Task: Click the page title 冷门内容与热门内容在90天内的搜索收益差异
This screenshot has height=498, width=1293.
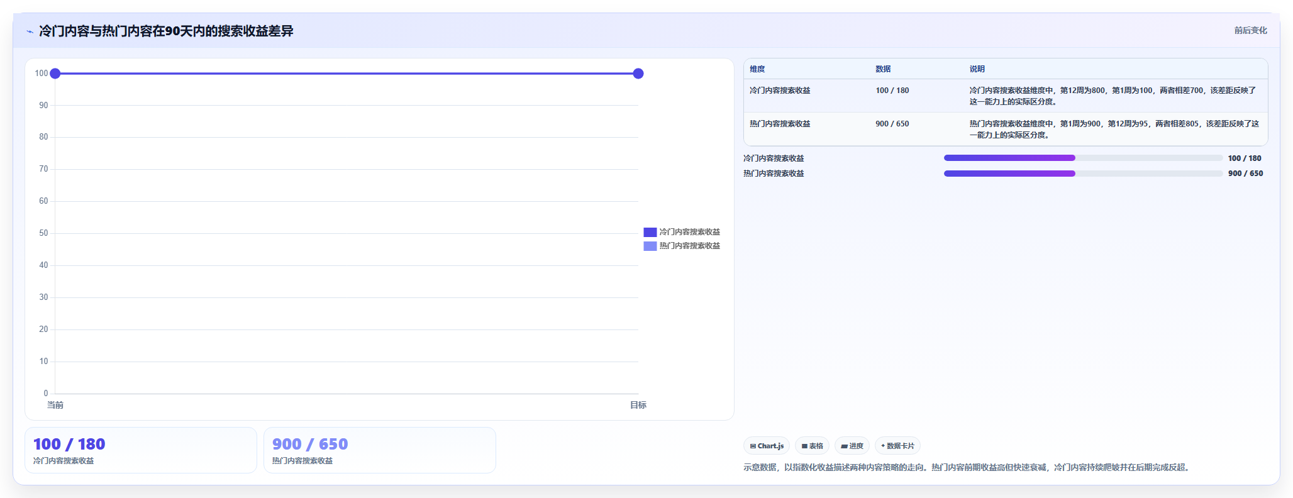Action: click(x=166, y=31)
